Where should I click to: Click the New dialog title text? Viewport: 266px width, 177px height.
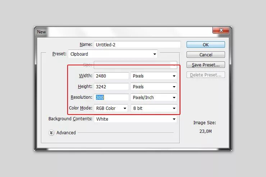[x=41, y=32]
